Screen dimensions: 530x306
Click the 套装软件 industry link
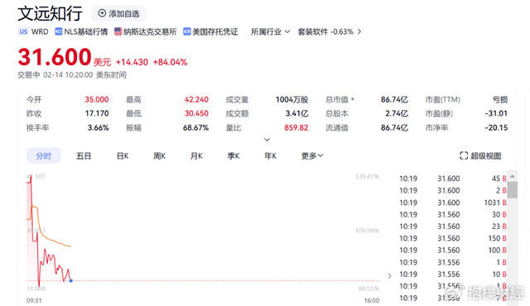[313, 31]
